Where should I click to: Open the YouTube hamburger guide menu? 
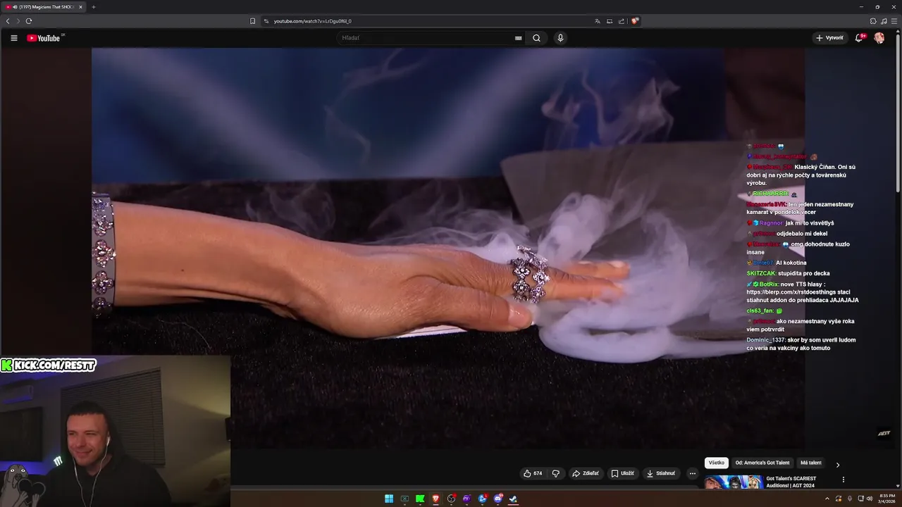(x=13, y=38)
